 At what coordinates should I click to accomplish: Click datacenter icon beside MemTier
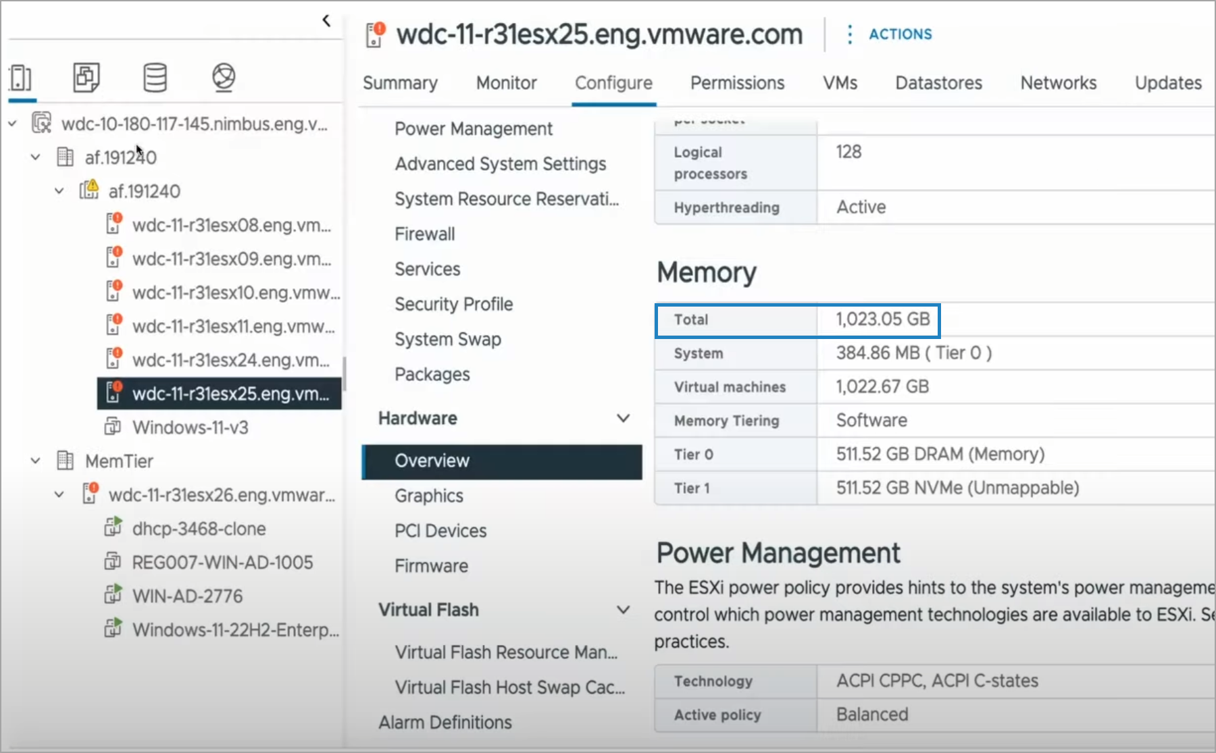65,461
